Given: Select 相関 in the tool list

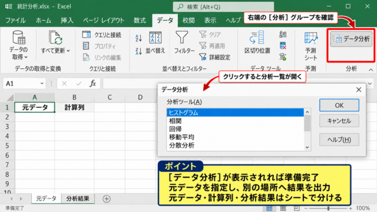Looking at the screenshot, I should tap(235, 121).
